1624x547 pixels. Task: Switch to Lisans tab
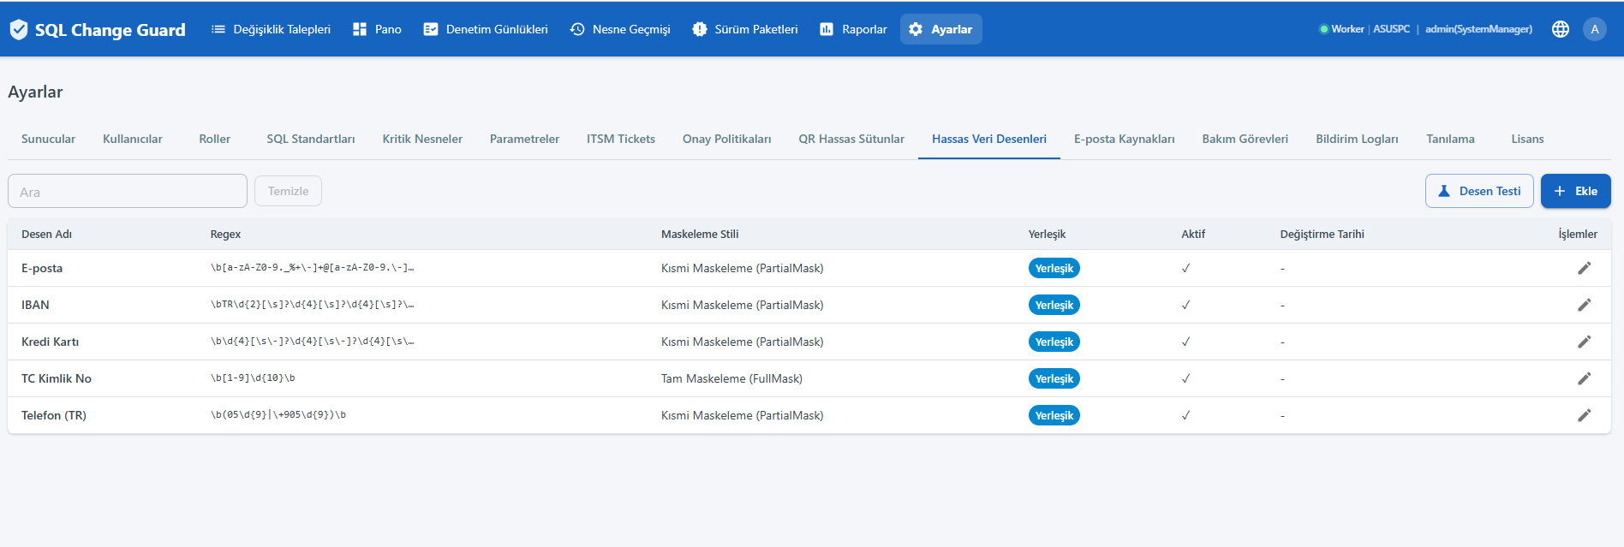(1527, 139)
